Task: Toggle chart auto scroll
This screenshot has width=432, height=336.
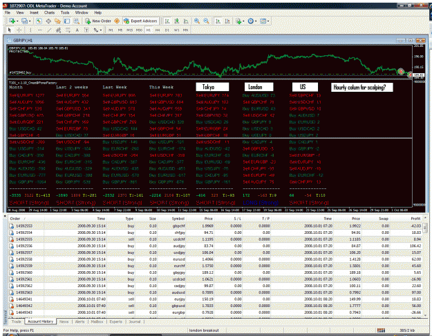Action: pyautogui.click(x=218, y=21)
